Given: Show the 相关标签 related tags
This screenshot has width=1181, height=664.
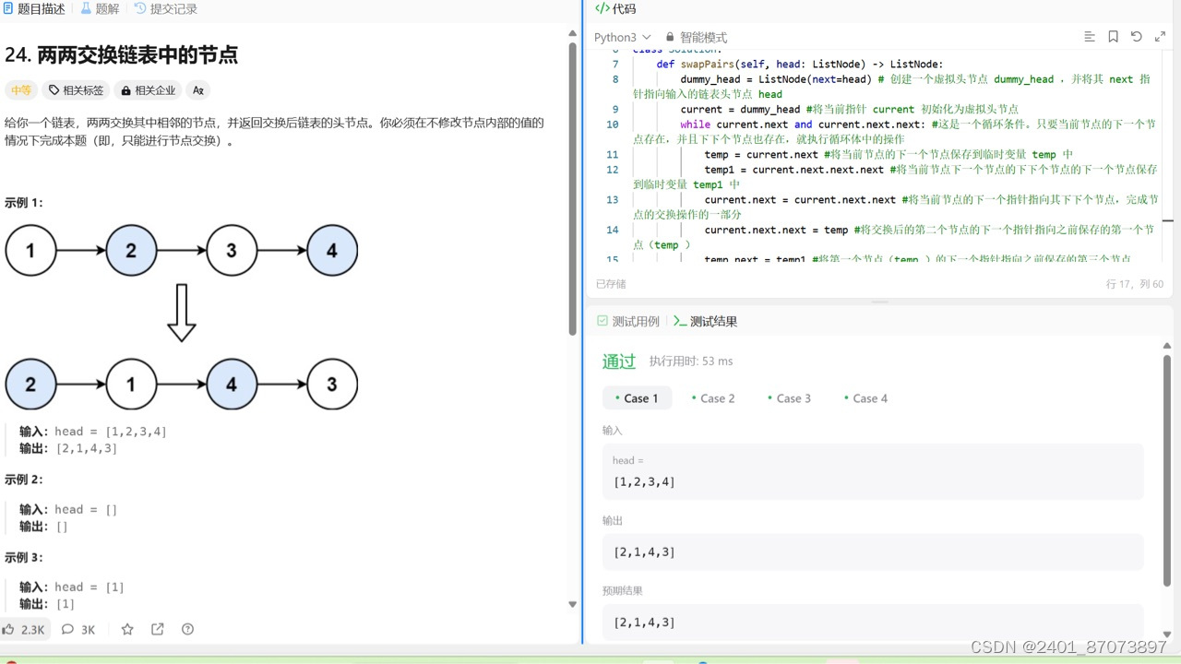Looking at the screenshot, I should point(76,90).
